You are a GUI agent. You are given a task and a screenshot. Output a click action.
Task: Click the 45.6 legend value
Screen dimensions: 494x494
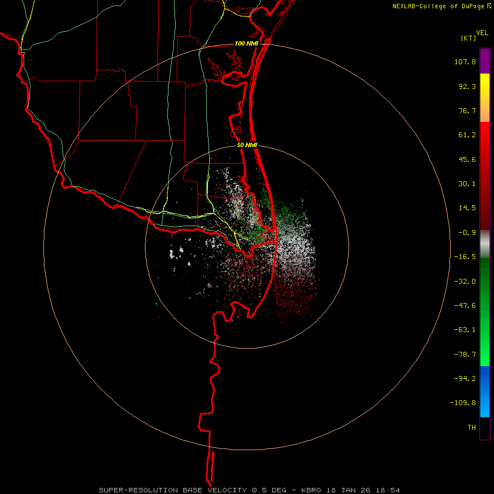pyautogui.click(x=467, y=159)
